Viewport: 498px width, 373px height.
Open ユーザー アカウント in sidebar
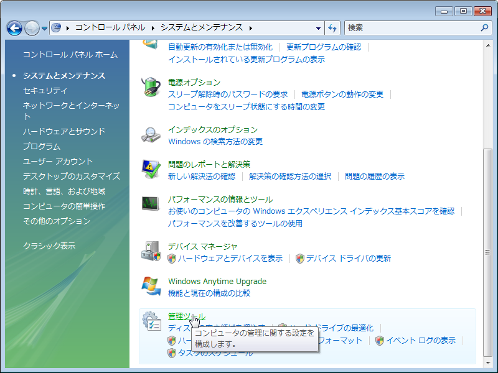(x=58, y=161)
